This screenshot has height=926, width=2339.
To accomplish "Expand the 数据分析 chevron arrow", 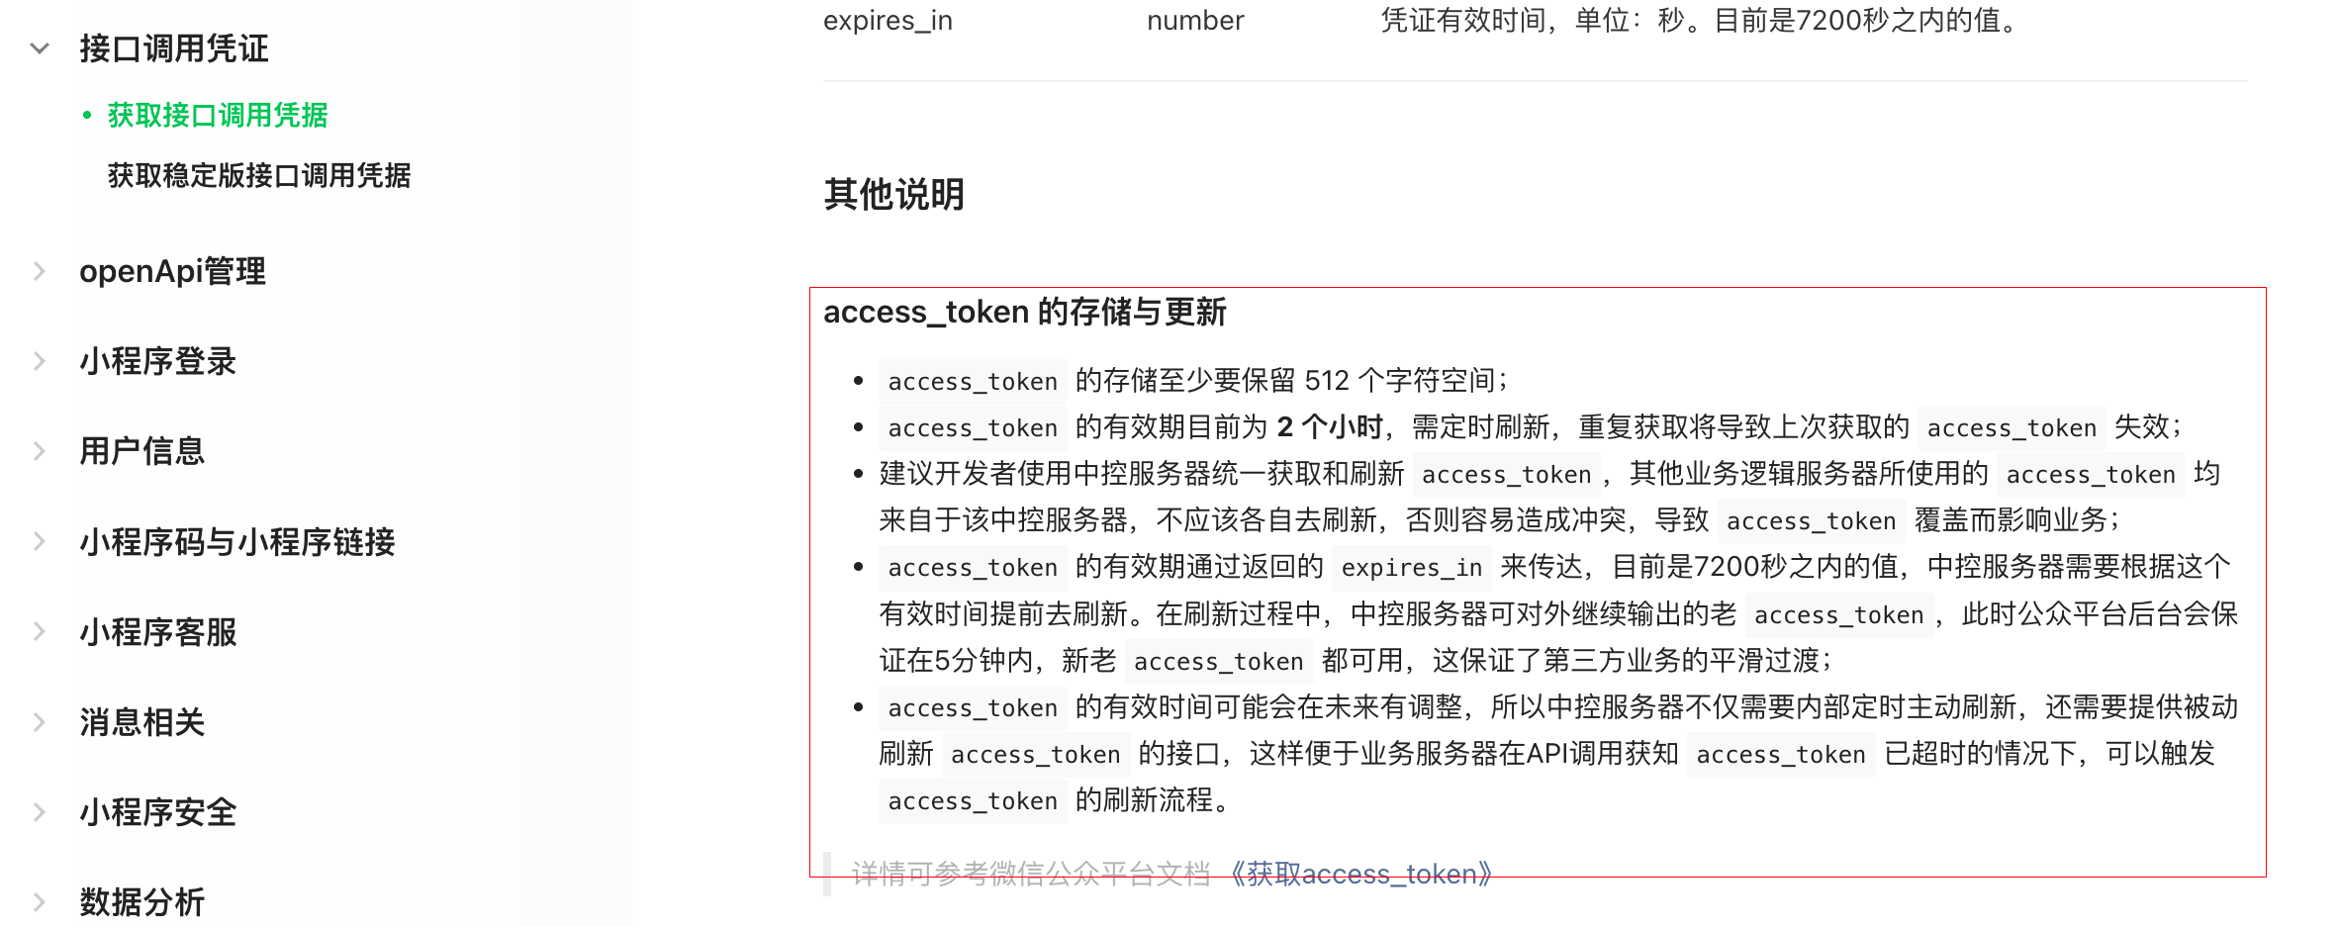I will click(40, 902).
